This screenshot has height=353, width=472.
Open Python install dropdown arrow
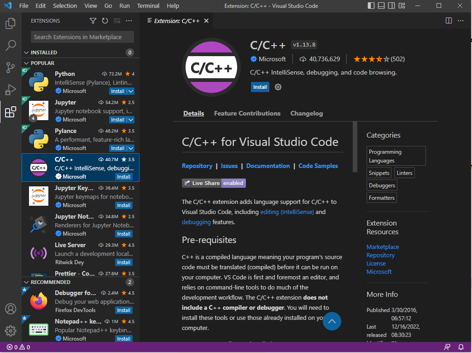pos(131,91)
